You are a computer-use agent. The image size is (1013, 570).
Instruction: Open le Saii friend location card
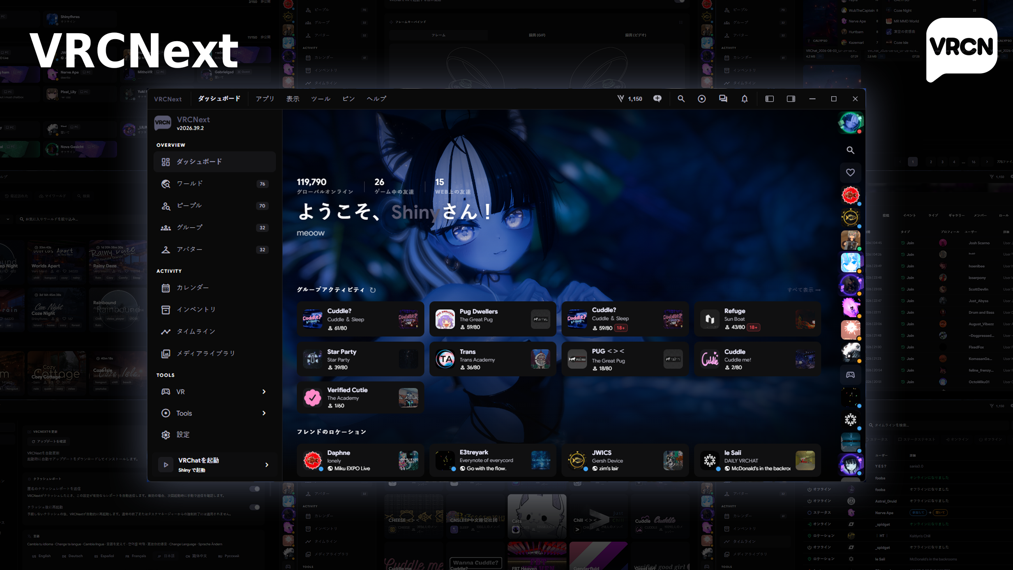[x=757, y=460]
